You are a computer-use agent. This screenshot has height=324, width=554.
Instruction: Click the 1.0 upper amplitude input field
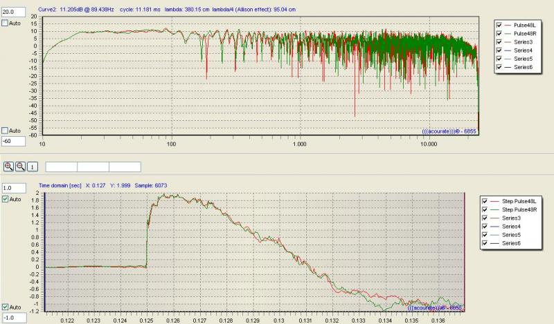point(14,188)
